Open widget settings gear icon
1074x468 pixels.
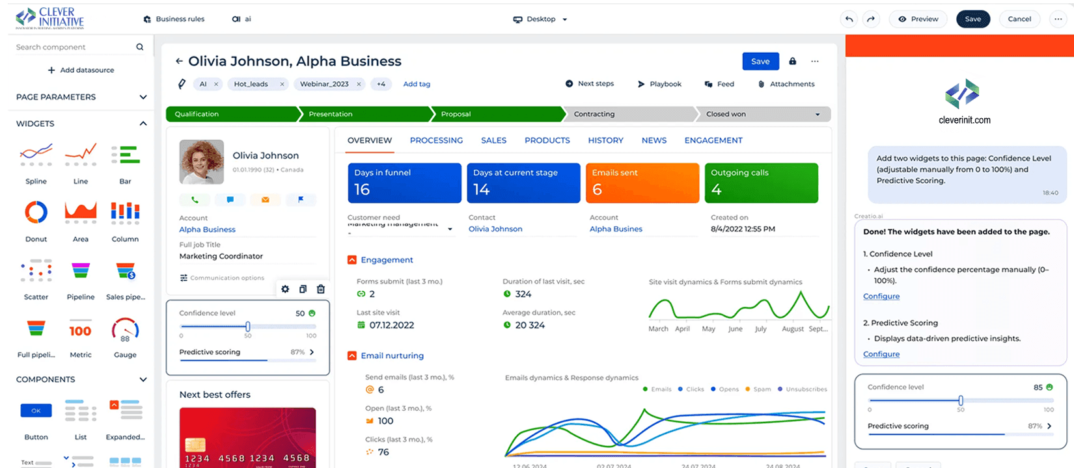tap(285, 289)
